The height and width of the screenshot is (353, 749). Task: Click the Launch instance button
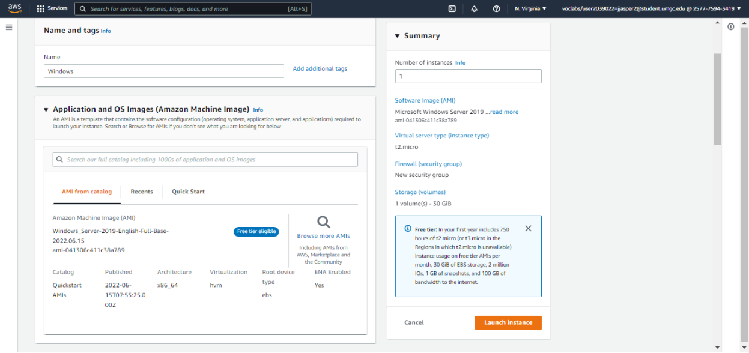pyautogui.click(x=508, y=322)
